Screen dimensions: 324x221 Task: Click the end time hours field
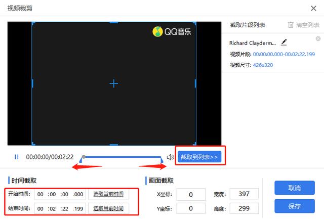tap(40, 209)
